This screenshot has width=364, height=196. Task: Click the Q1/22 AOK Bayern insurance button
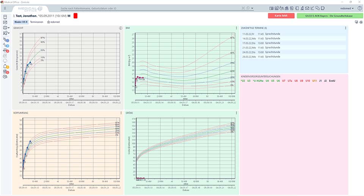[329, 16]
